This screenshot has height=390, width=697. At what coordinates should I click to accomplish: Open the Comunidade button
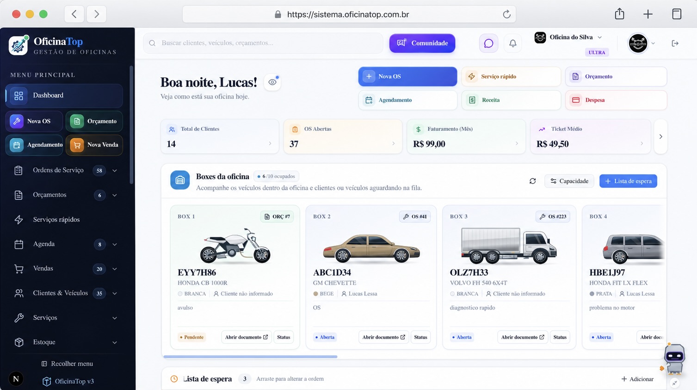(422, 43)
